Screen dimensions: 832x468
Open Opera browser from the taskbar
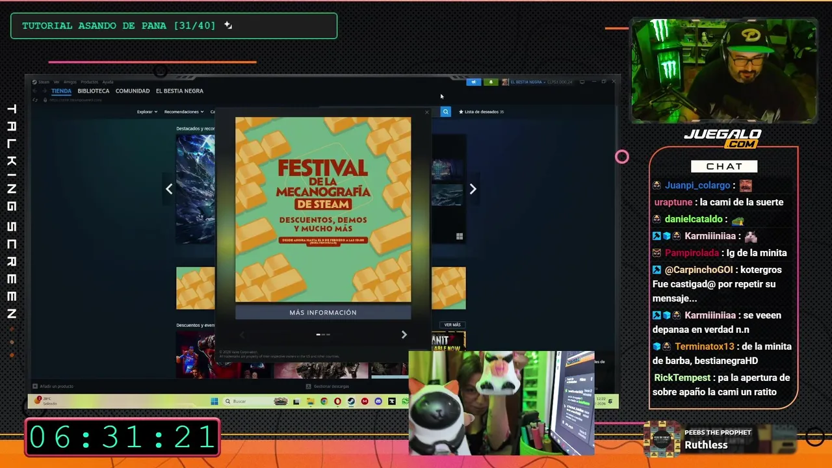pyautogui.click(x=337, y=401)
